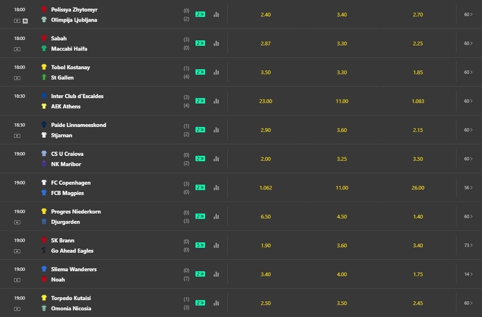Select draw odds 3.60 for Paide Linnameeskond match

tap(342, 130)
